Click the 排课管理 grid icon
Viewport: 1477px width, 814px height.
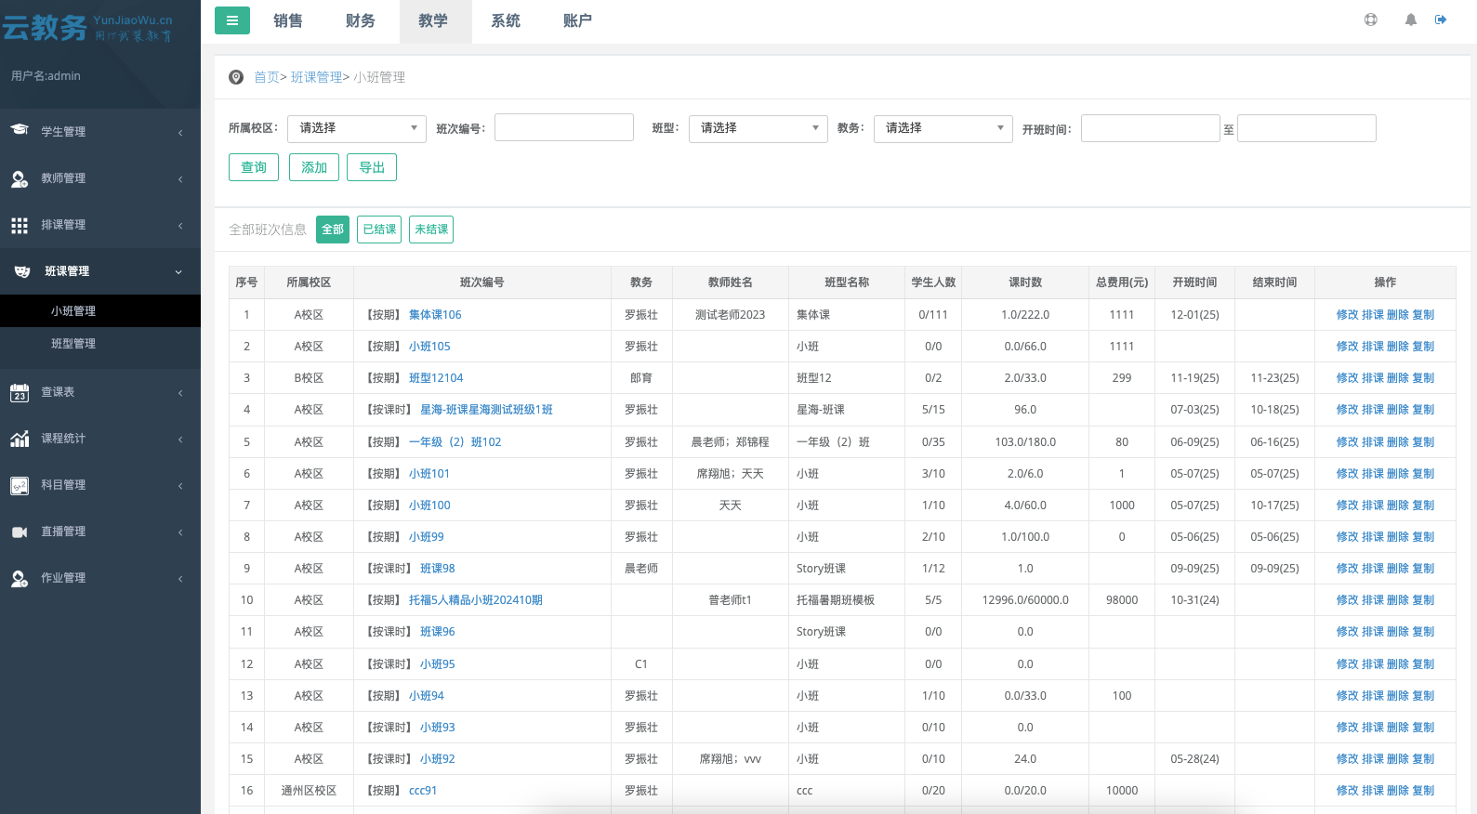20,225
